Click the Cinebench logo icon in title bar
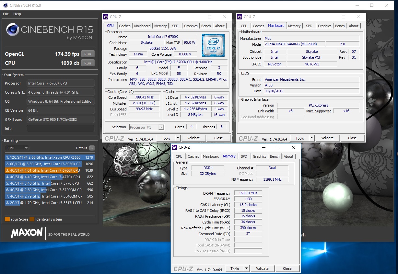Image resolution: width=398 pixels, height=274 pixels. [6, 5]
